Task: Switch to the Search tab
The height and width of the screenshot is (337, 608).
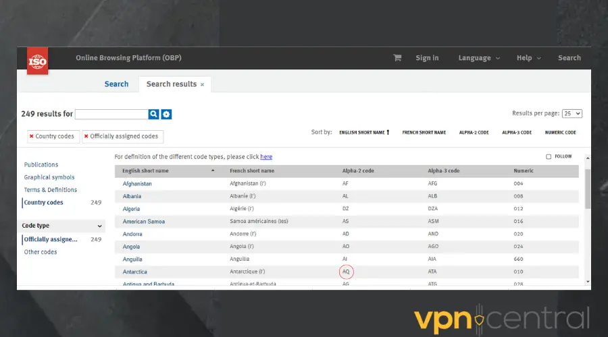Action: point(116,84)
